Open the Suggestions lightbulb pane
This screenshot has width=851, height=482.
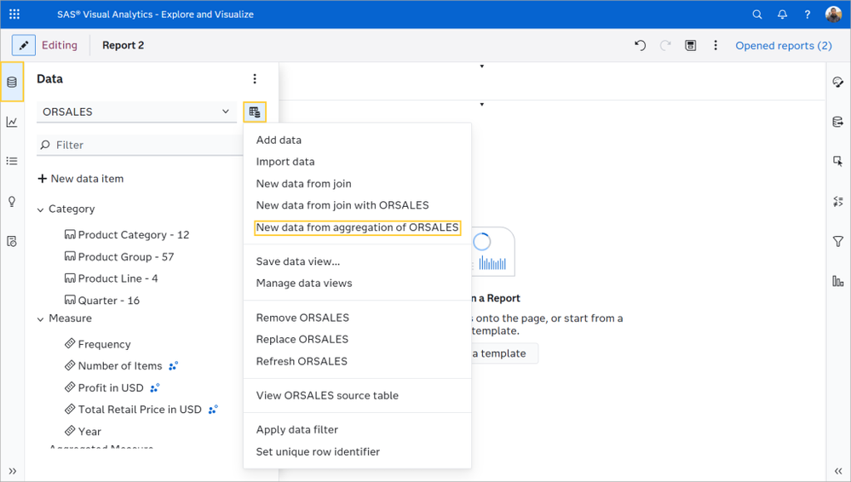click(x=12, y=201)
